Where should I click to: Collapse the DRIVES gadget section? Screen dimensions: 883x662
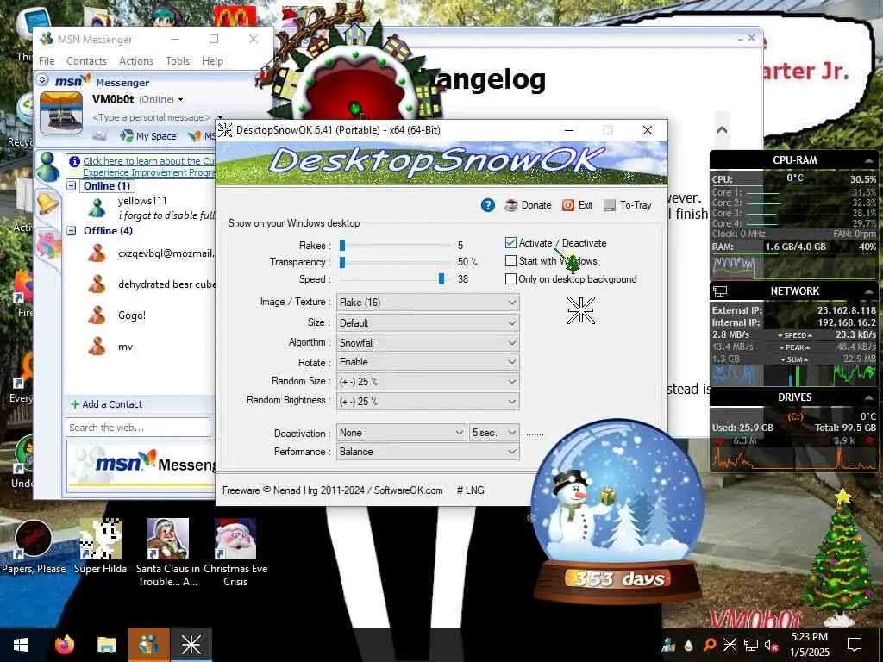(x=868, y=397)
